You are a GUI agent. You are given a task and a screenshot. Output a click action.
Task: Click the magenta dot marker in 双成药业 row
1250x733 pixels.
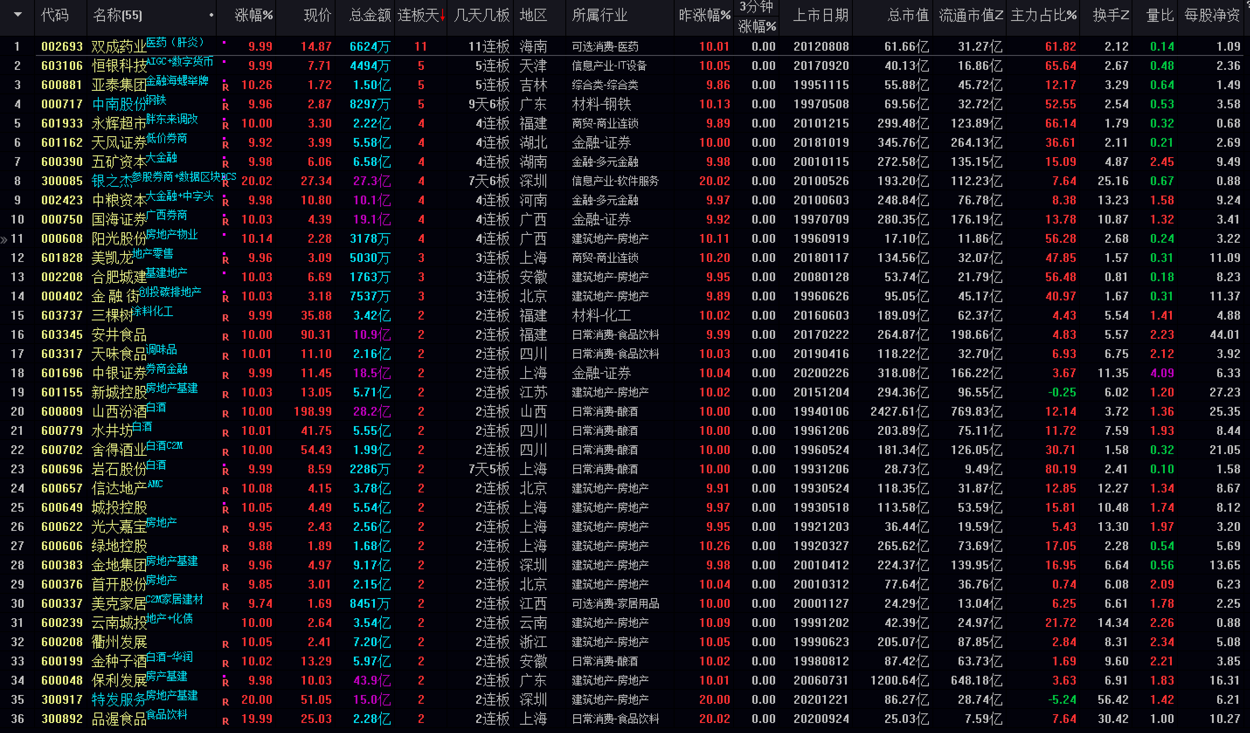point(224,43)
